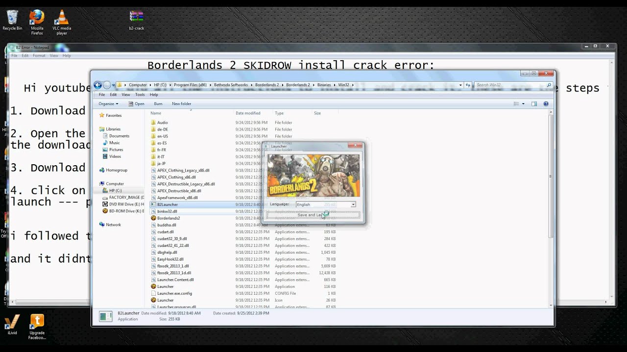
Task: Click the Explorer forward navigation arrow
Action: (x=106, y=85)
